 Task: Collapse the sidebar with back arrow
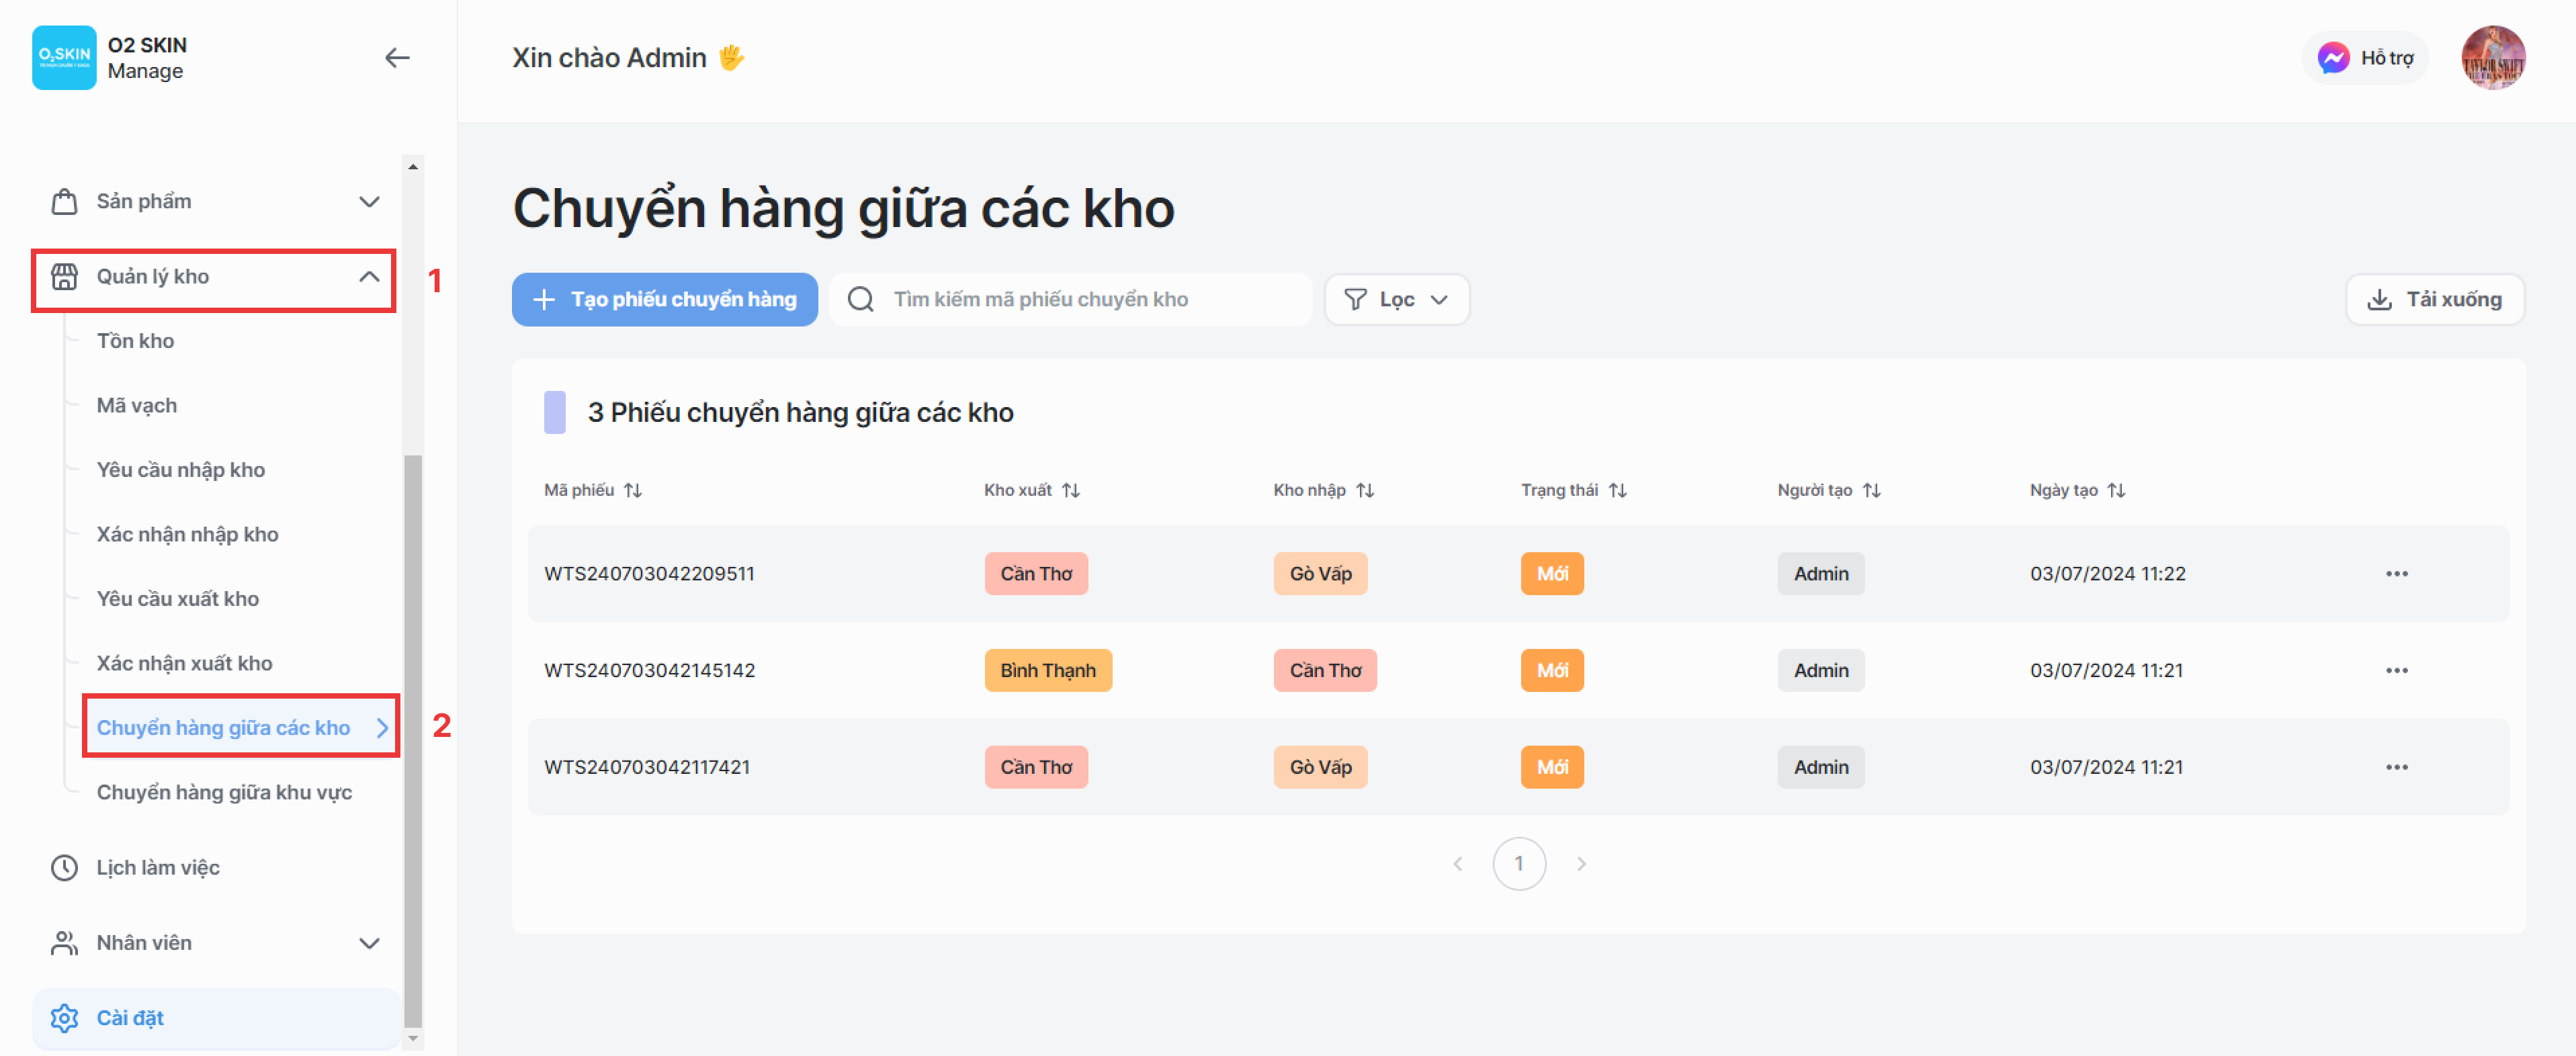coord(397,58)
